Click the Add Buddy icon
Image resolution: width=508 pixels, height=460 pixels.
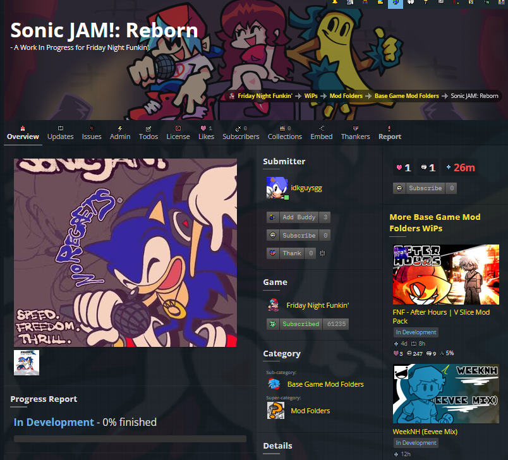coord(273,217)
